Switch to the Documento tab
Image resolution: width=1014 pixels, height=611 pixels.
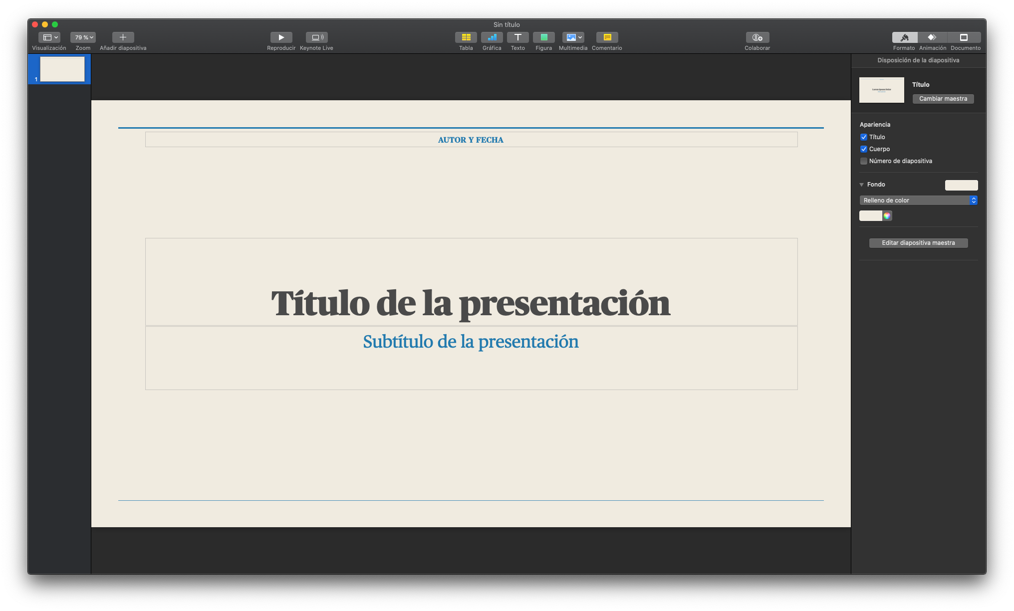(x=964, y=37)
